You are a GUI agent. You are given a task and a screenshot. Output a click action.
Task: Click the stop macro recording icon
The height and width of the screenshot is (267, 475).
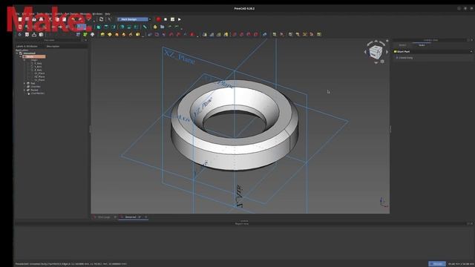tap(166, 19)
